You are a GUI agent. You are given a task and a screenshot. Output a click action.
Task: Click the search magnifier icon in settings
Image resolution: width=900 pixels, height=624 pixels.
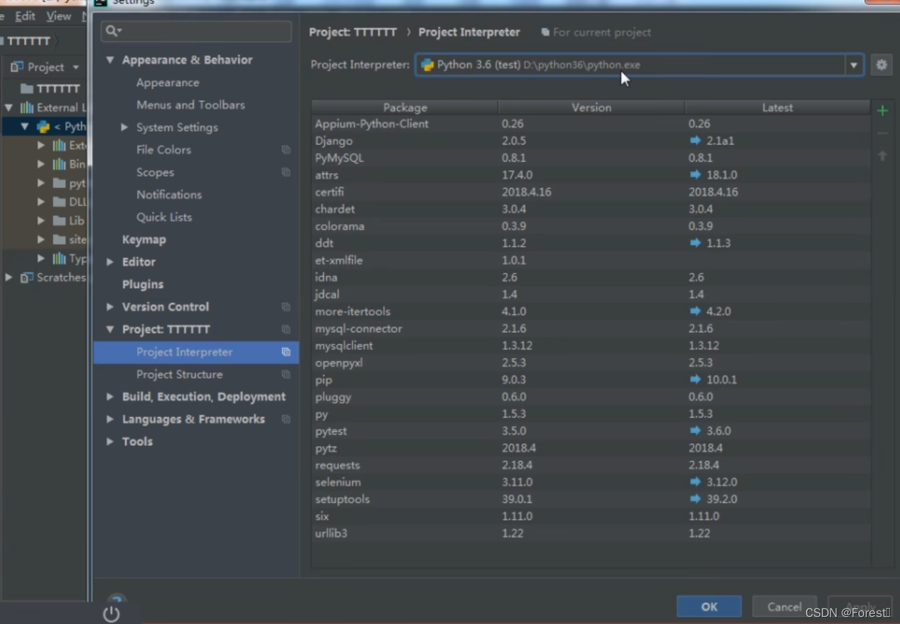point(113,31)
